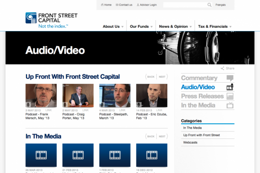Open Commentary via speech bubble icon

click(230, 78)
